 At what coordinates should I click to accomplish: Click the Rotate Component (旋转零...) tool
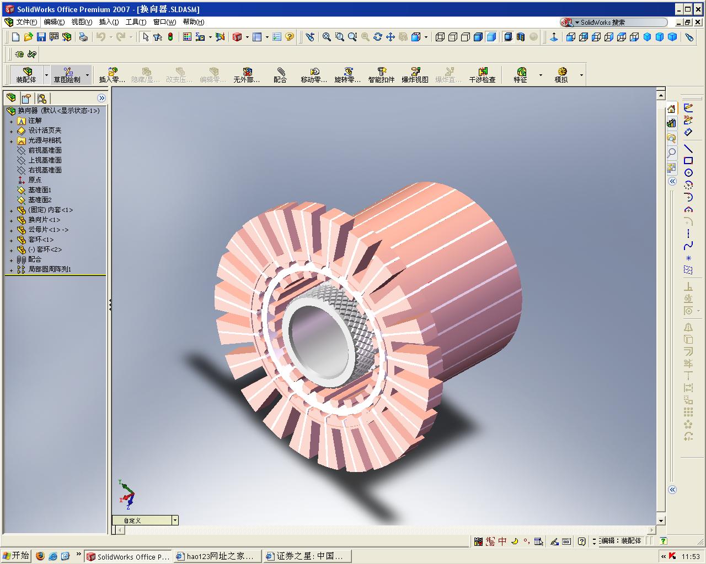(347, 75)
